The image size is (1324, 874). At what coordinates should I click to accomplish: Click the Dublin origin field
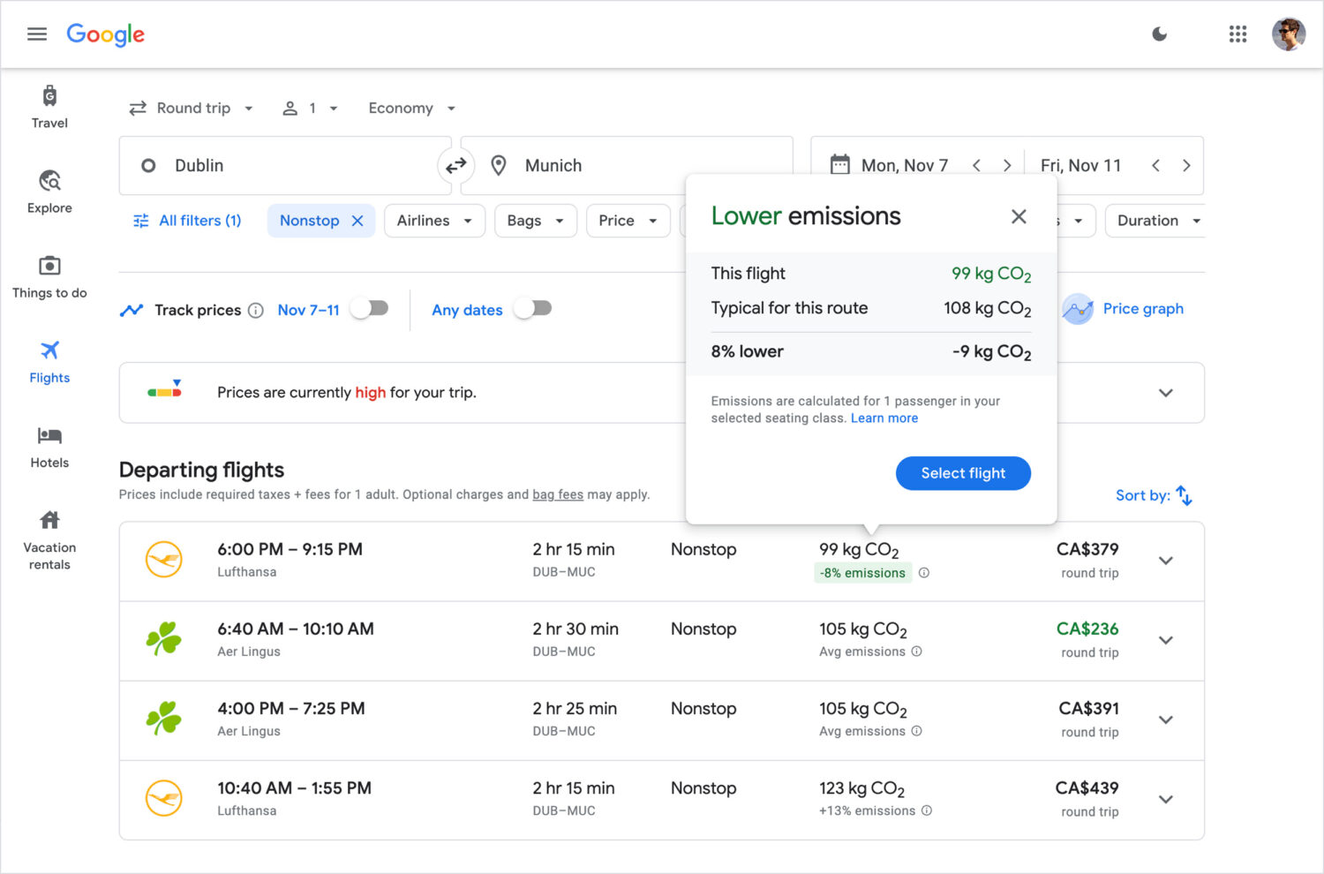coord(282,166)
